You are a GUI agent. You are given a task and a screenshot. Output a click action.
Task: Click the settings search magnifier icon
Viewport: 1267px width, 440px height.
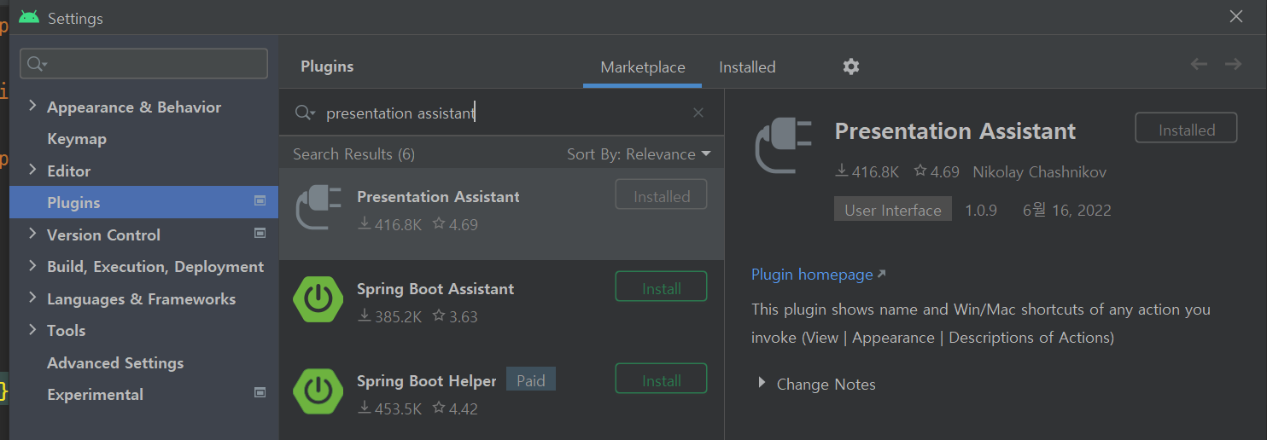point(37,64)
